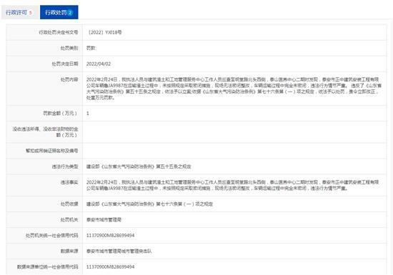Click the 处罚决定日期 label
Image resolution: width=393 pixels, height=275 pixels.
[x=64, y=64]
